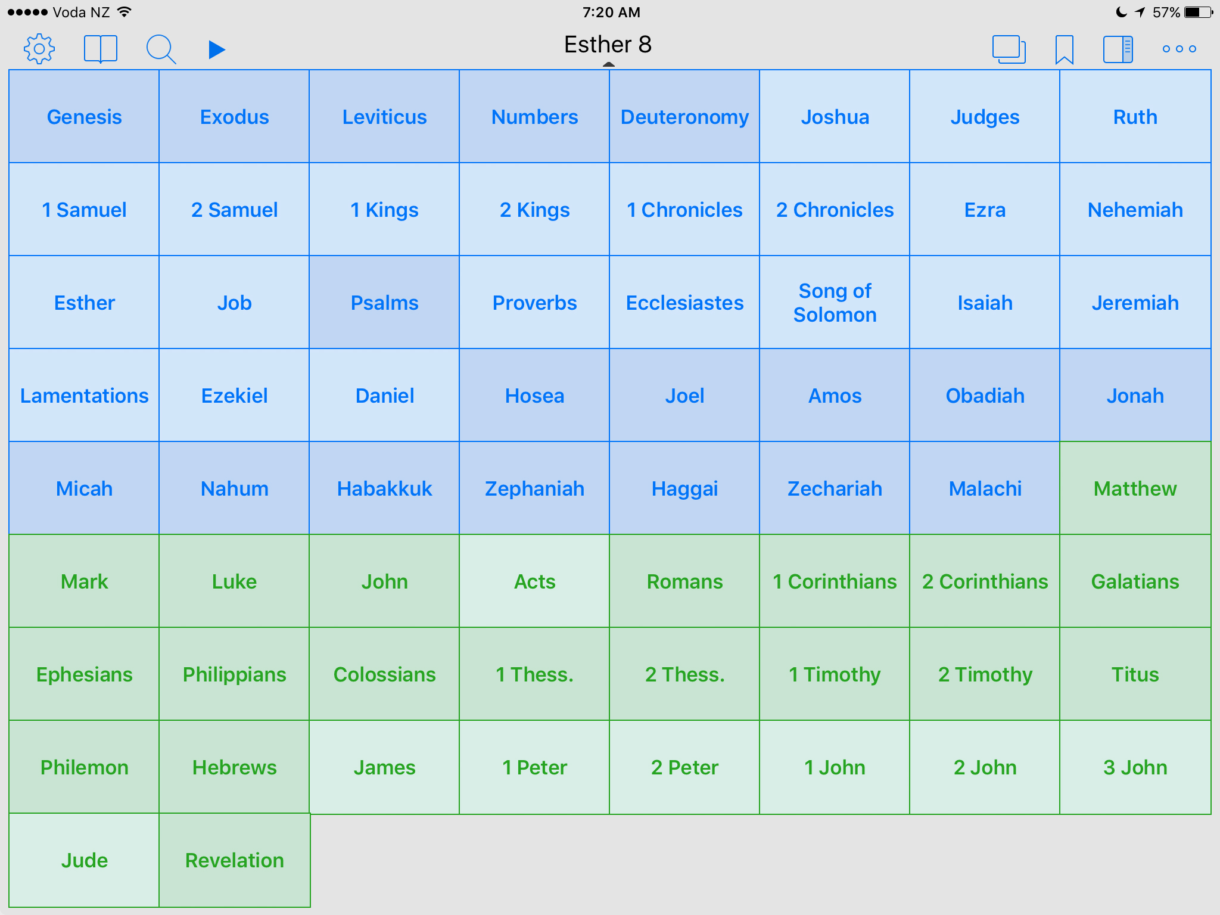Open the book of Jude

pos(84,860)
